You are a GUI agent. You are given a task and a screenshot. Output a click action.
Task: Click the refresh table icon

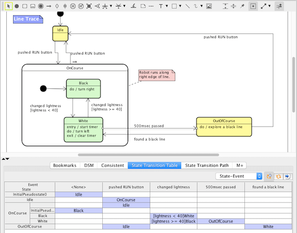(x=279, y=176)
